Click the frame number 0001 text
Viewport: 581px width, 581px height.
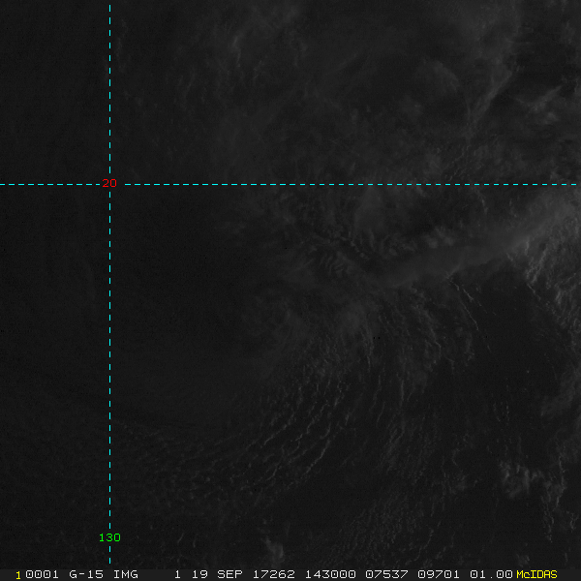[x=42, y=574]
